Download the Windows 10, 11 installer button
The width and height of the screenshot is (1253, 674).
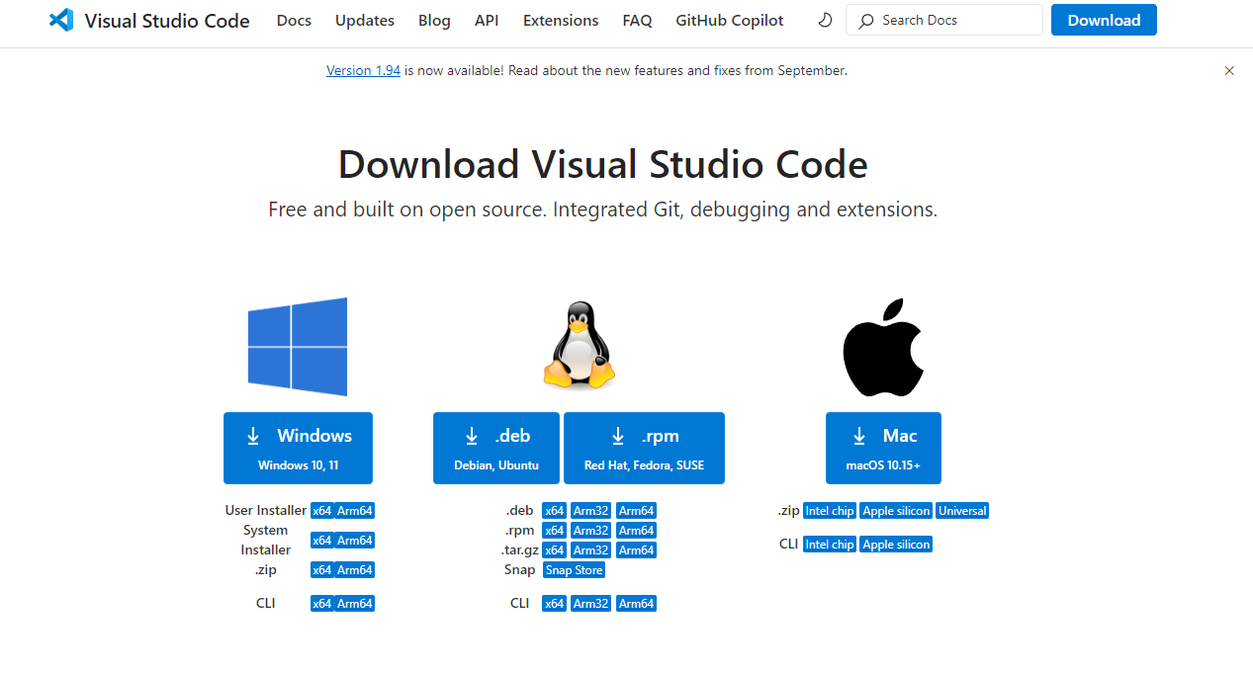pyautogui.click(x=298, y=448)
